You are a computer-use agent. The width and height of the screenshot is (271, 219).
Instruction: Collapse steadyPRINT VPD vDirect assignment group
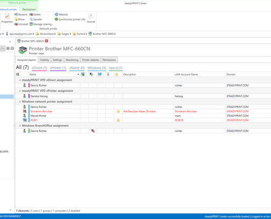(x=20, y=80)
